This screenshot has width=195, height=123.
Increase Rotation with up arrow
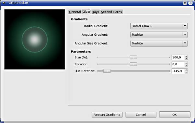pyautogui.click(x=186, y=63)
